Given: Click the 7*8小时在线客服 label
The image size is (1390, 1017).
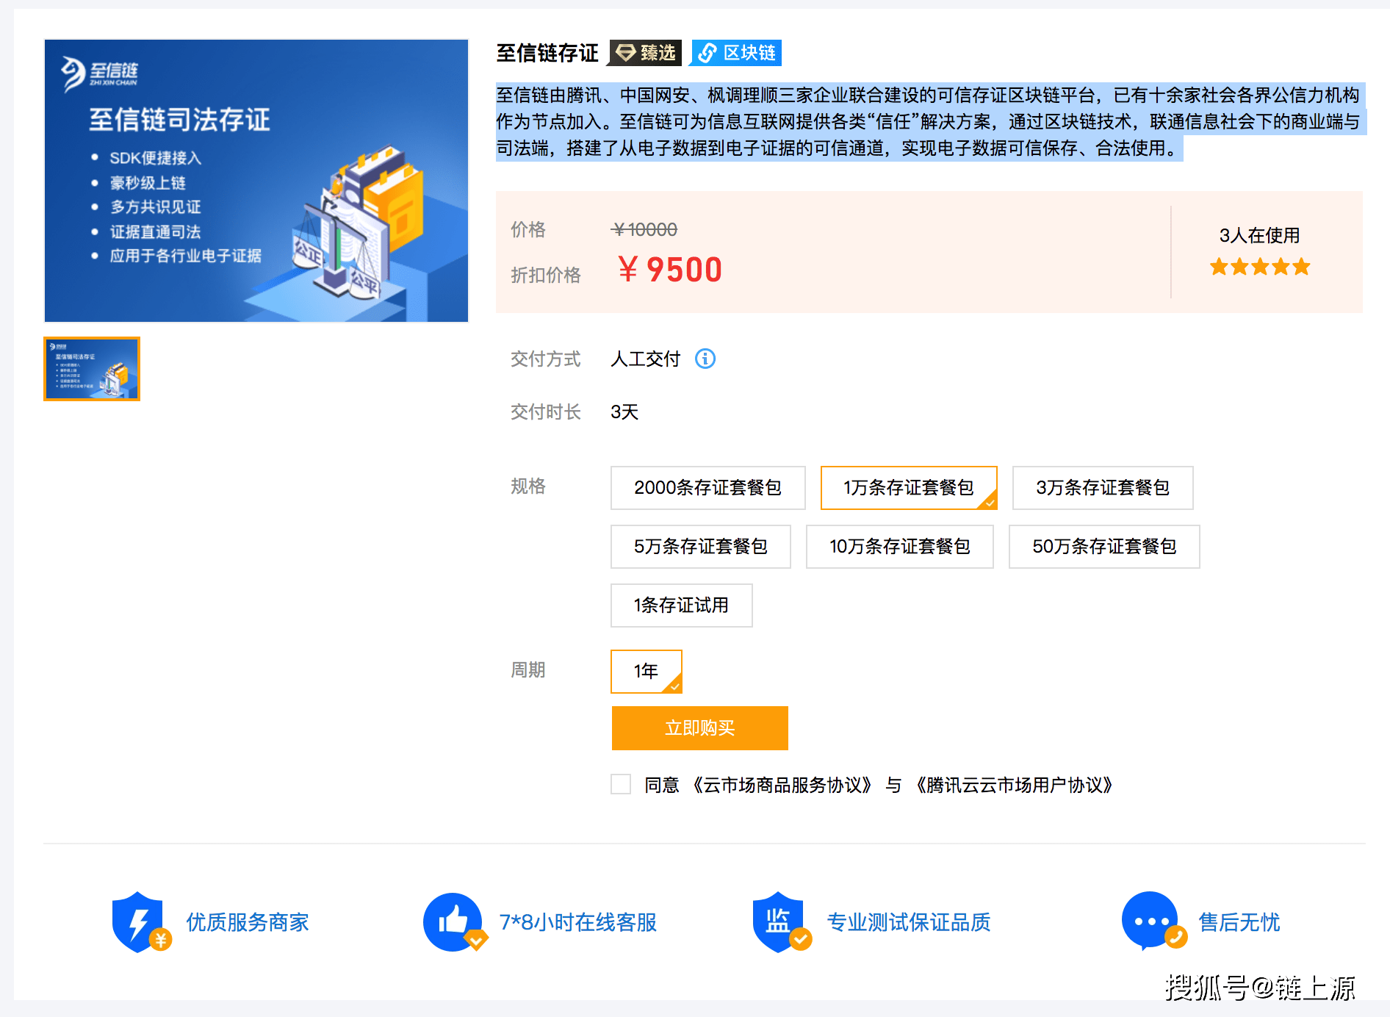Looking at the screenshot, I should tap(578, 922).
